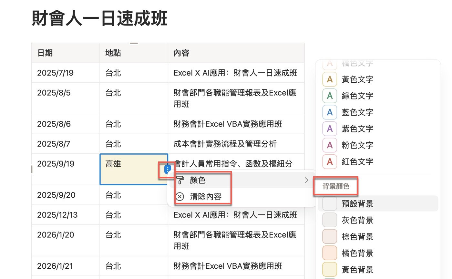Image resolution: width=452 pixels, height=279 pixels.
Task: Select 綠色文字 text color
Action: coord(378,96)
